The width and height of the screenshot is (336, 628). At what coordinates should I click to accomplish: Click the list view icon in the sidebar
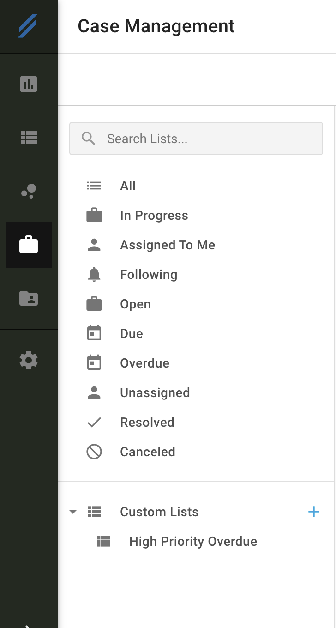pos(29,138)
